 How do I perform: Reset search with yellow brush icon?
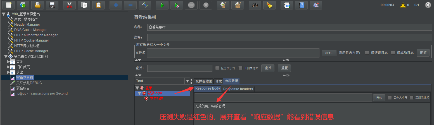pos(269,5)
